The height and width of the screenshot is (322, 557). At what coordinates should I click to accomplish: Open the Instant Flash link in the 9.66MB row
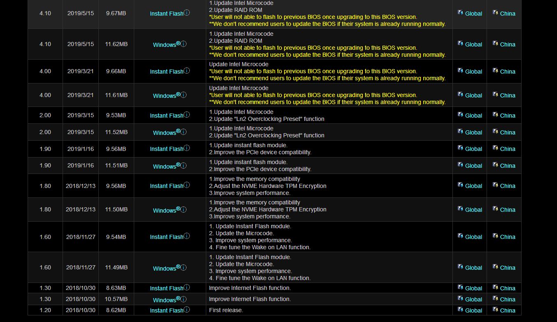tap(166, 72)
